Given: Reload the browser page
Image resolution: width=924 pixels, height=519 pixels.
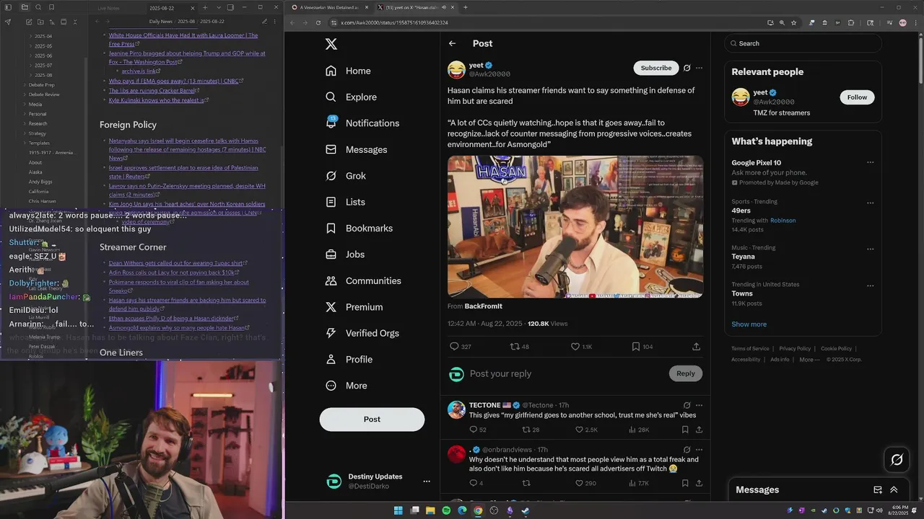Looking at the screenshot, I should coord(318,22).
